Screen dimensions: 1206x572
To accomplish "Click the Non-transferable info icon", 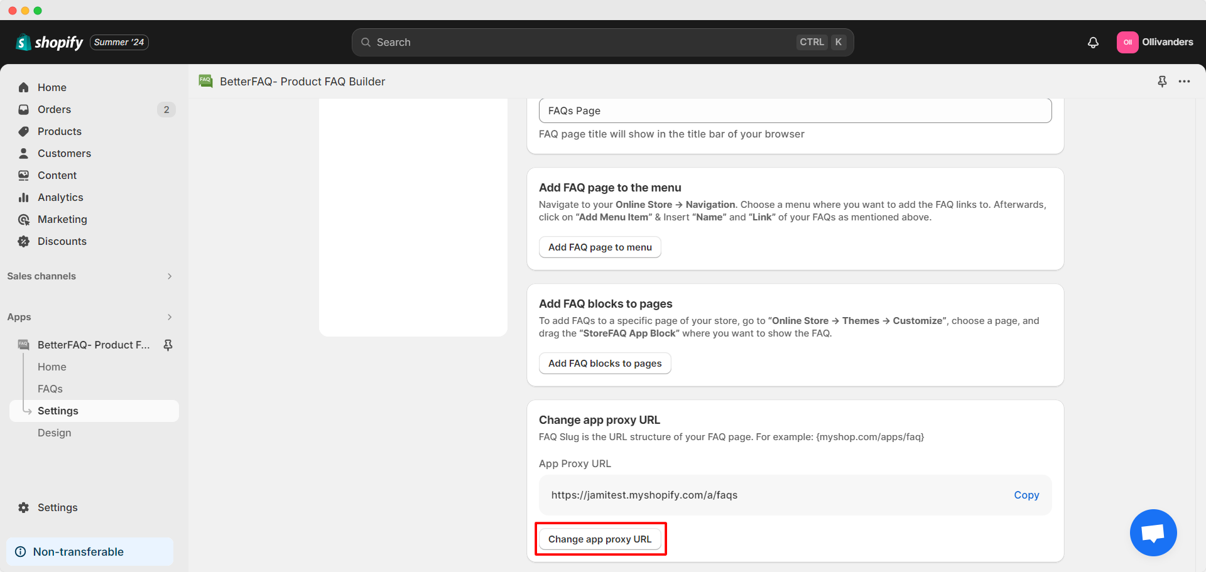I will click(x=21, y=552).
